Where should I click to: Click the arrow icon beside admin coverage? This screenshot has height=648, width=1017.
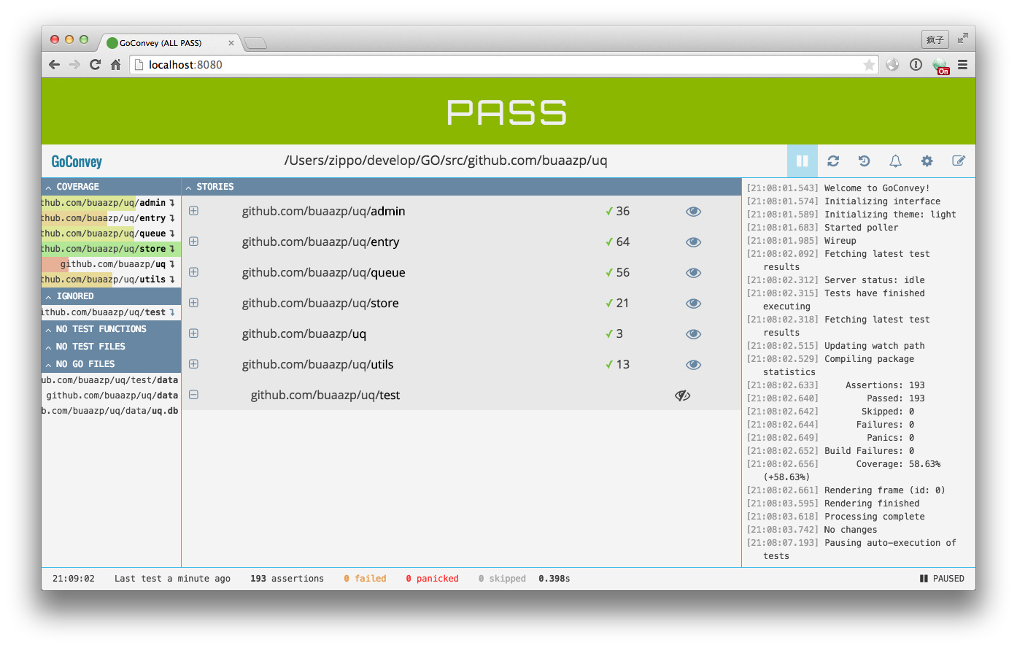pyautogui.click(x=172, y=203)
